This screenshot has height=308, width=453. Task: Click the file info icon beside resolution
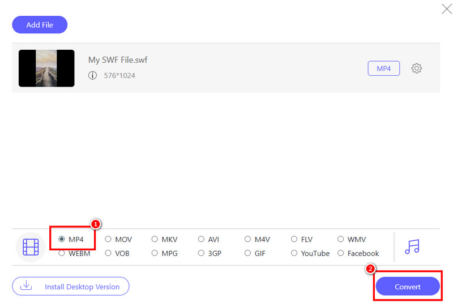coord(93,75)
